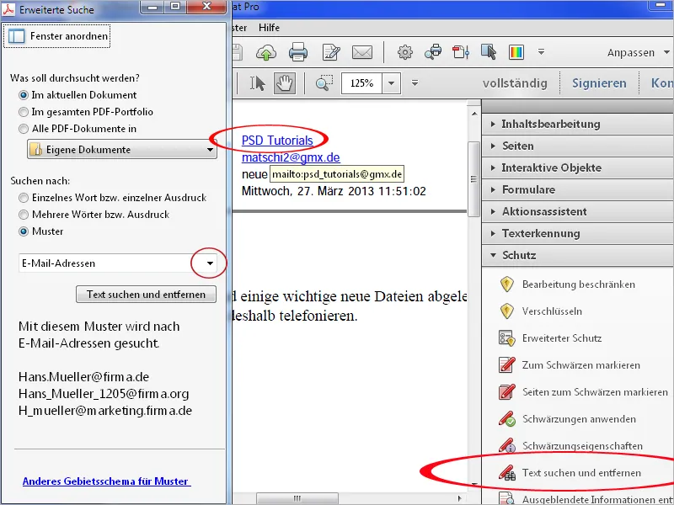Select the Hand tool
Screen dimensions: 674x505
[284, 82]
